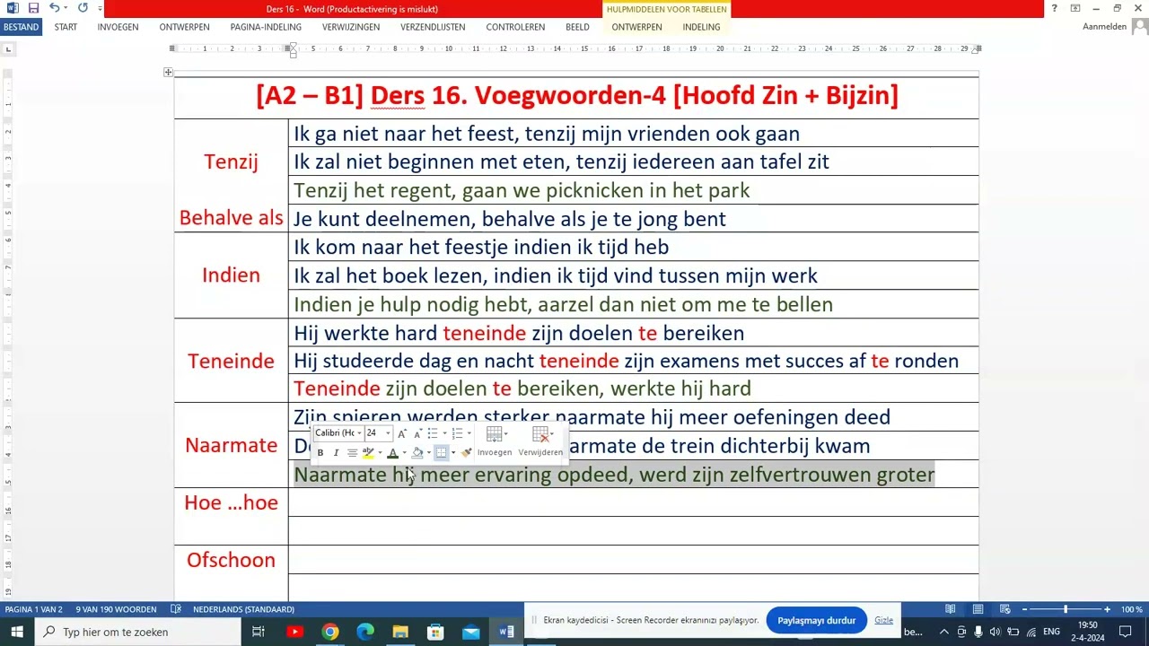This screenshot has height=646, width=1149.
Task: Open the Customize Quick Access Toolbar dropdown
Action: (x=99, y=8)
